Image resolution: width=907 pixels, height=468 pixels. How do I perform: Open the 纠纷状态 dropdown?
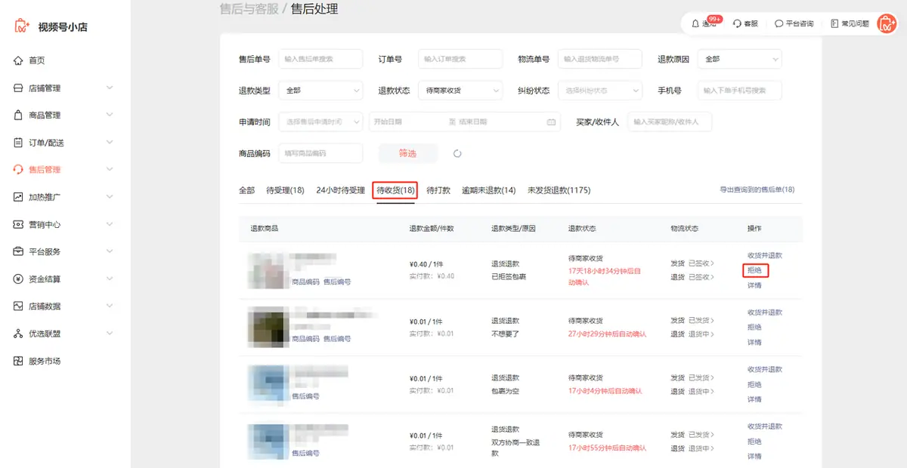(x=600, y=91)
